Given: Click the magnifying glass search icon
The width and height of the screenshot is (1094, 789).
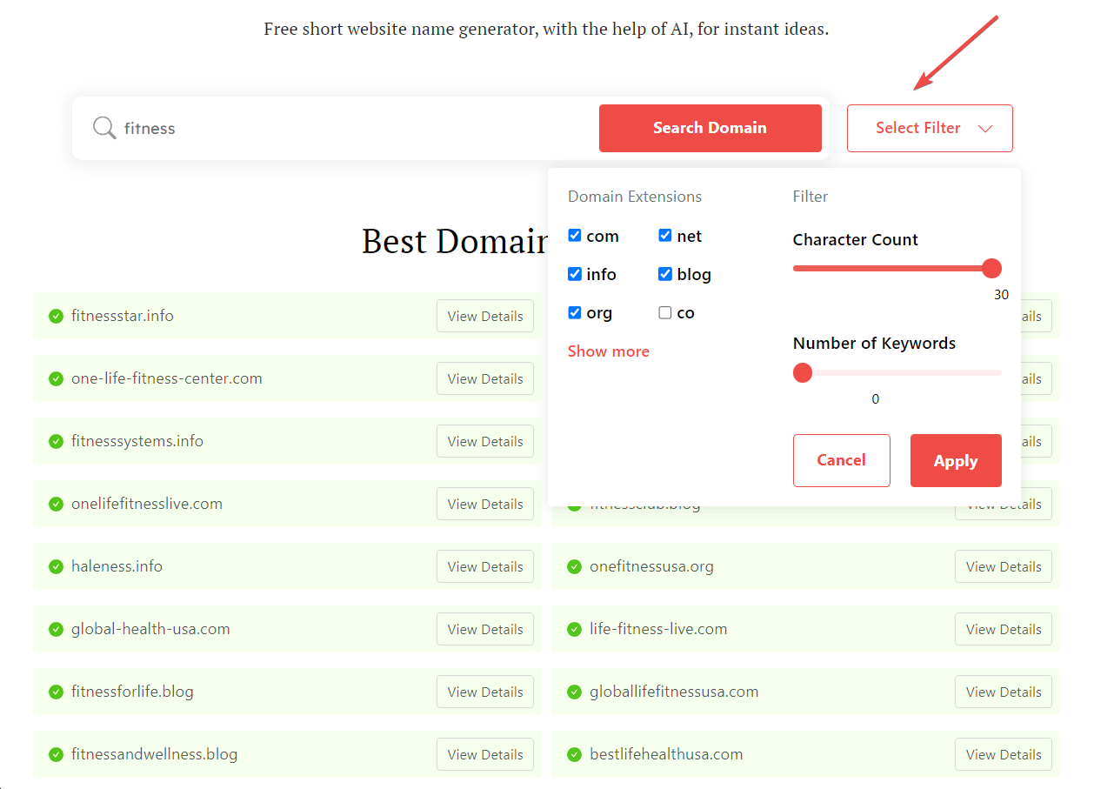Looking at the screenshot, I should click(104, 129).
